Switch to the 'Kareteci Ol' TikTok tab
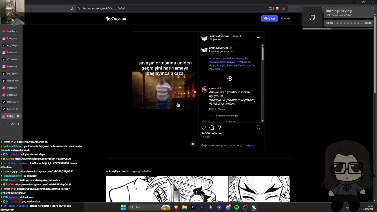Image resolution: width=377 pixels, height=212 pixels. point(11,109)
